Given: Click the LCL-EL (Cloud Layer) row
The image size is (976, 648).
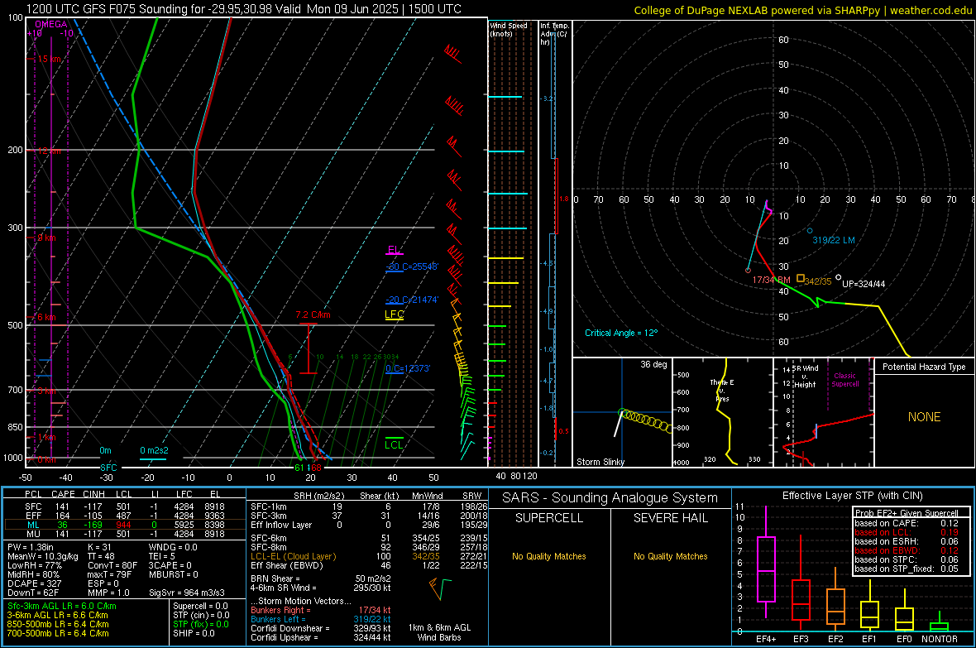Looking at the screenshot, I should (369, 556).
